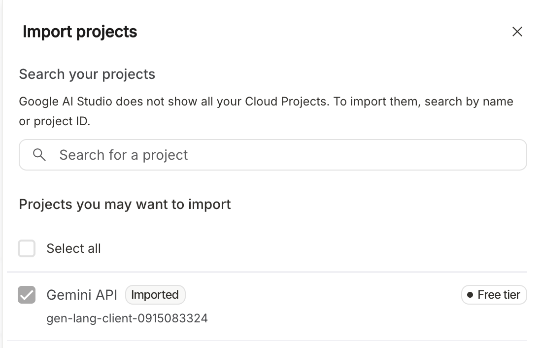Click the Projects you may want to import heading
This screenshot has width=541, height=348.
125,204
